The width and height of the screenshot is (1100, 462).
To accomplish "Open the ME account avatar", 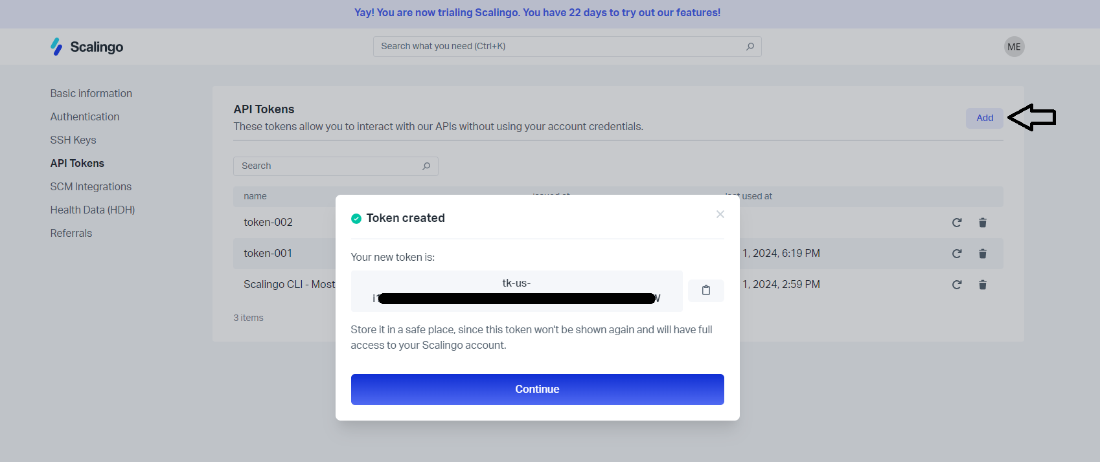I will (1014, 46).
